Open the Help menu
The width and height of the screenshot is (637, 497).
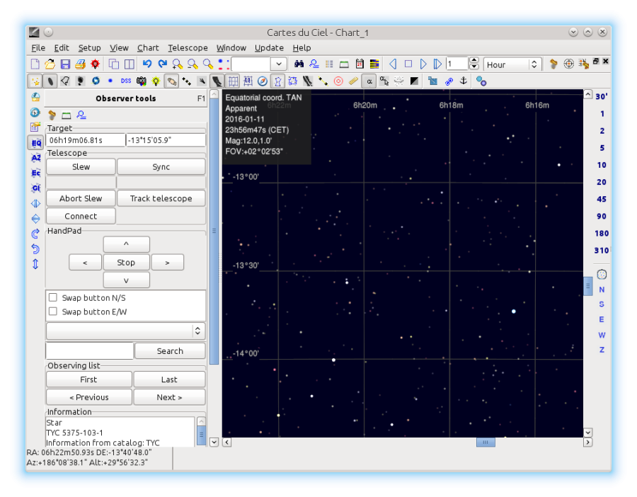pyautogui.click(x=302, y=48)
